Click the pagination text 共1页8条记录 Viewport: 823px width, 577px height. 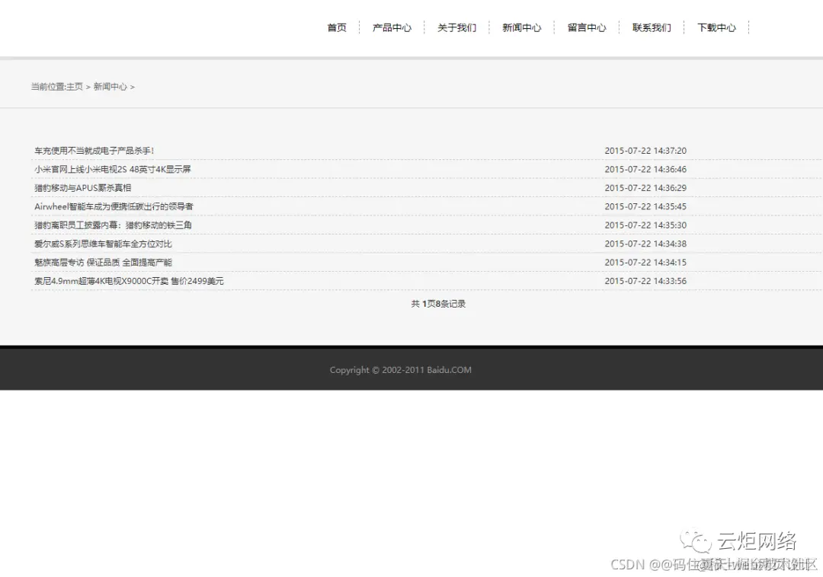(437, 303)
